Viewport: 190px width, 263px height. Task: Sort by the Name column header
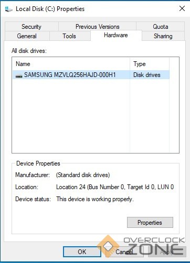coord(71,64)
